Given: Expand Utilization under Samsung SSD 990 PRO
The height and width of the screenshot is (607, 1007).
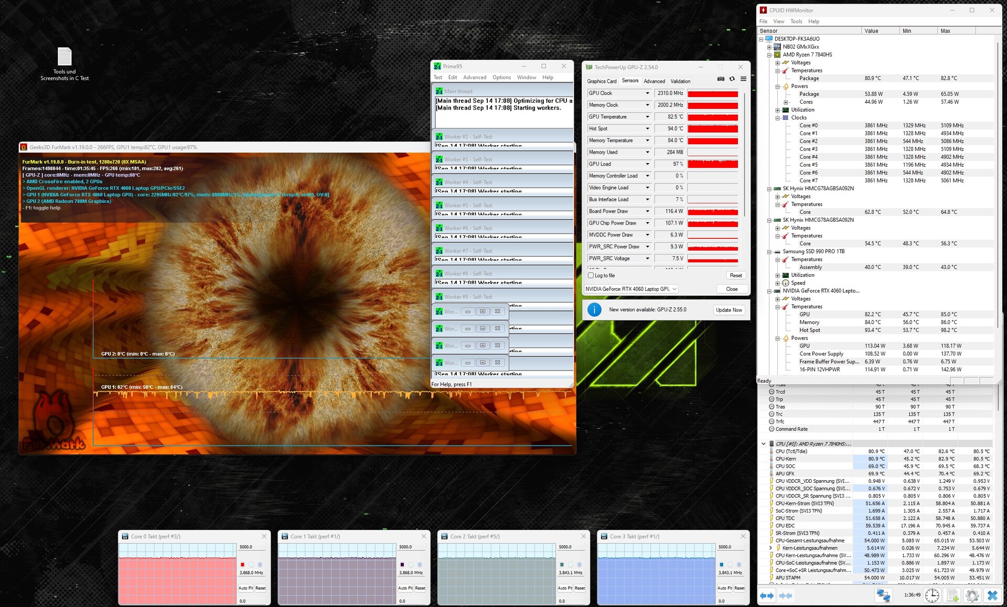Looking at the screenshot, I should click(778, 275).
